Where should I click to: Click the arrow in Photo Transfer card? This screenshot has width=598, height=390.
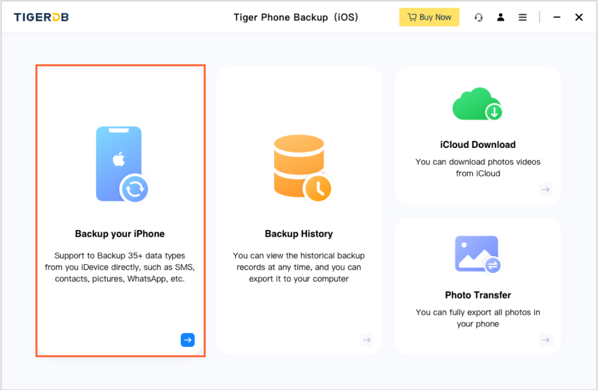pyautogui.click(x=546, y=340)
